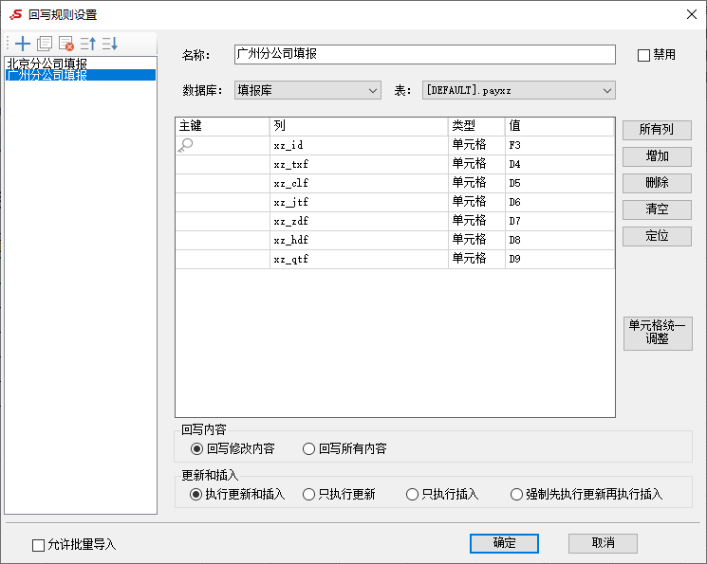Click the 单元格统一调整 button
The width and height of the screenshot is (707, 564).
658,334
